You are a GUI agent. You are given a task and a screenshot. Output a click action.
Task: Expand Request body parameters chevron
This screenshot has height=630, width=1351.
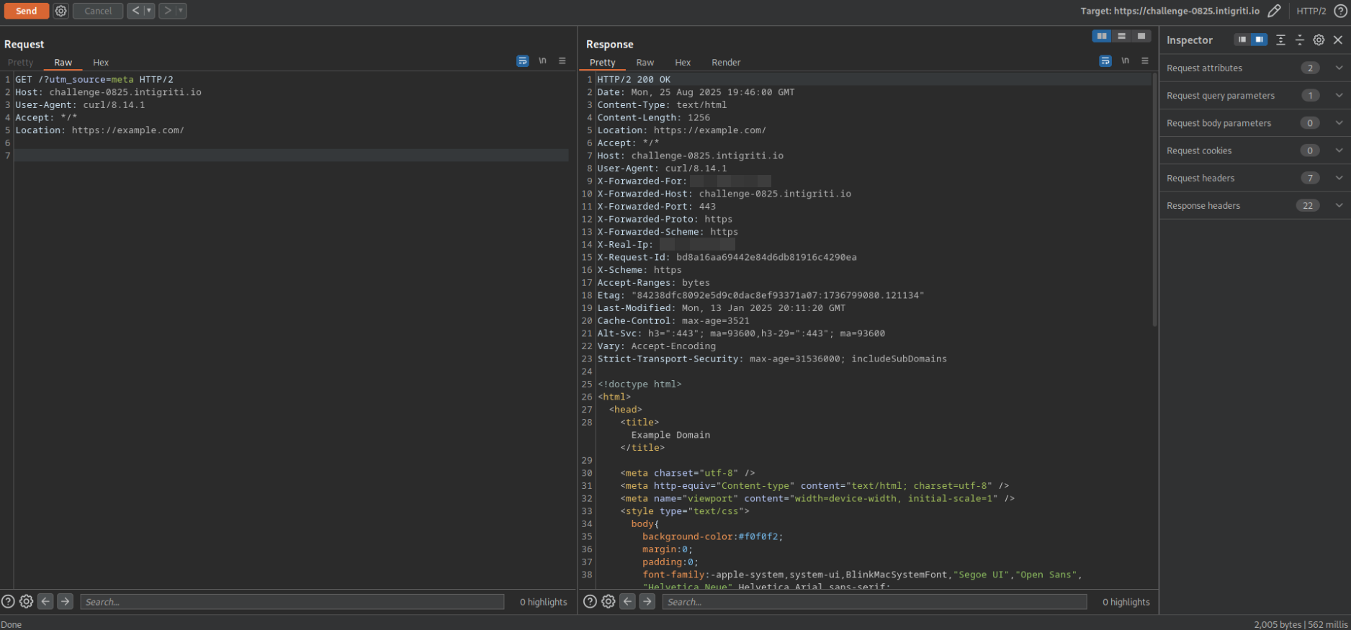coord(1339,123)
